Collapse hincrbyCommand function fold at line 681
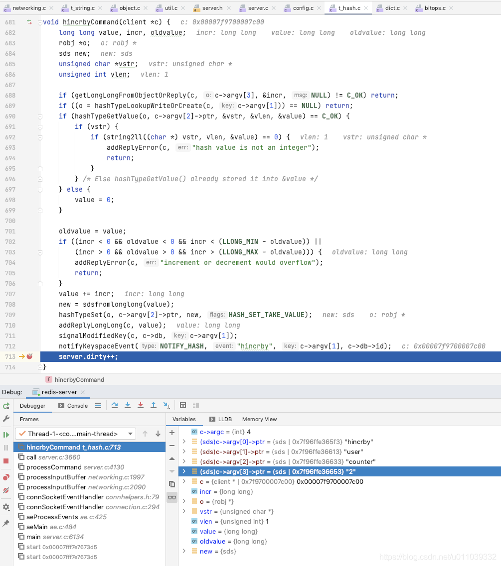The height and width of the screenshot is (566, 501). [40, 22]
